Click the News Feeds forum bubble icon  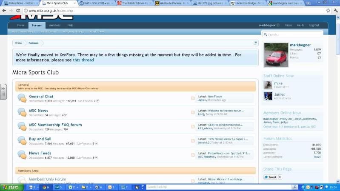tap(22, 154)
